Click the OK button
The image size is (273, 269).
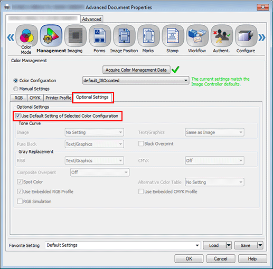189,258
